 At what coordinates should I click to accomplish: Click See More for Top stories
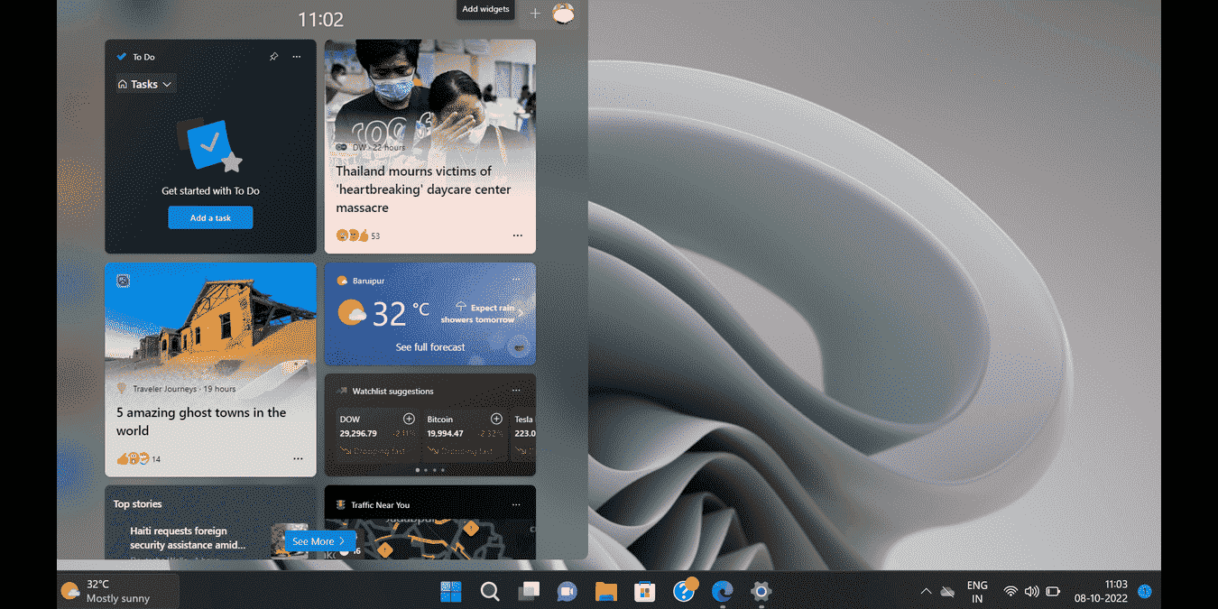(x=319, y=540)
